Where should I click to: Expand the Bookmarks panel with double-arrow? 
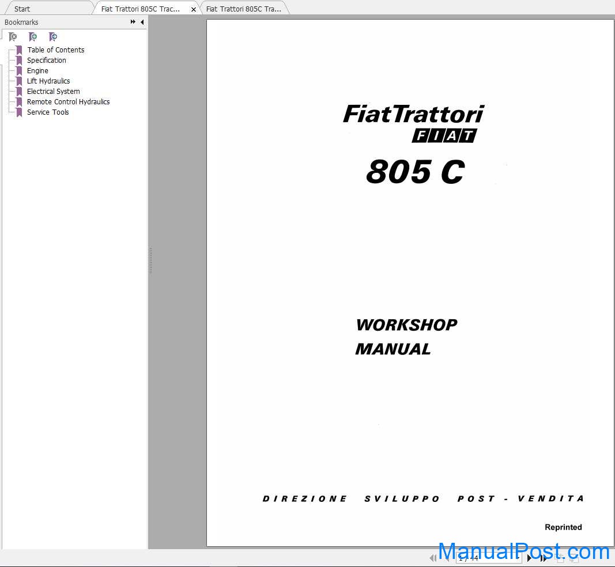click(x=133, y=22)
